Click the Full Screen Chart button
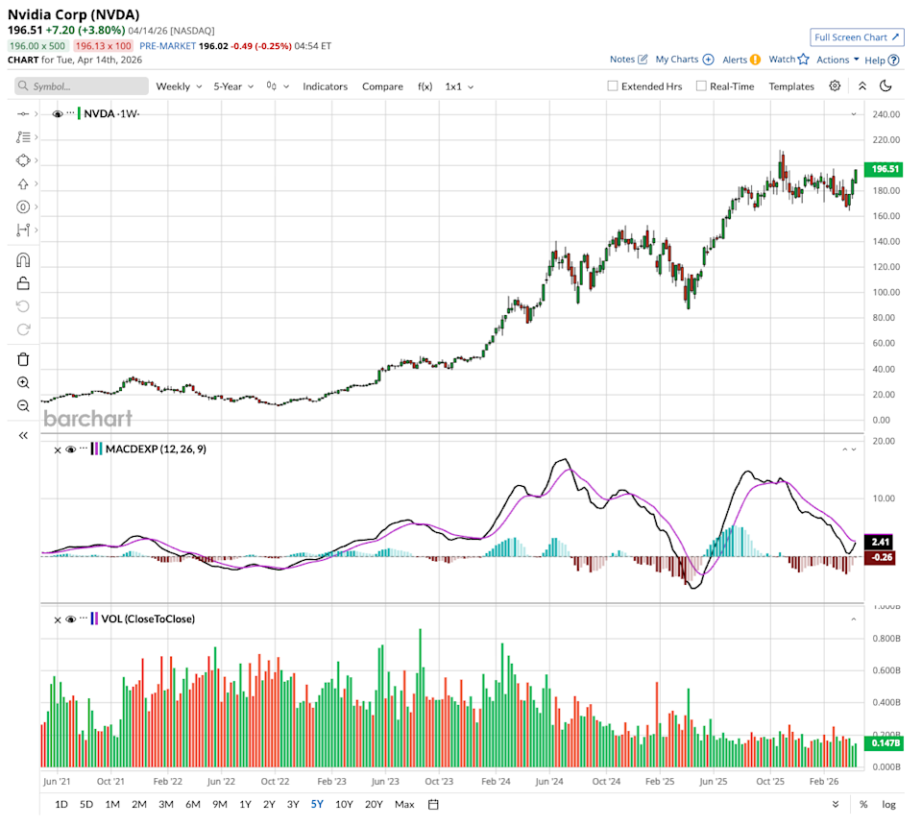The height and width of the screenshot is (826, 922). 857,37
